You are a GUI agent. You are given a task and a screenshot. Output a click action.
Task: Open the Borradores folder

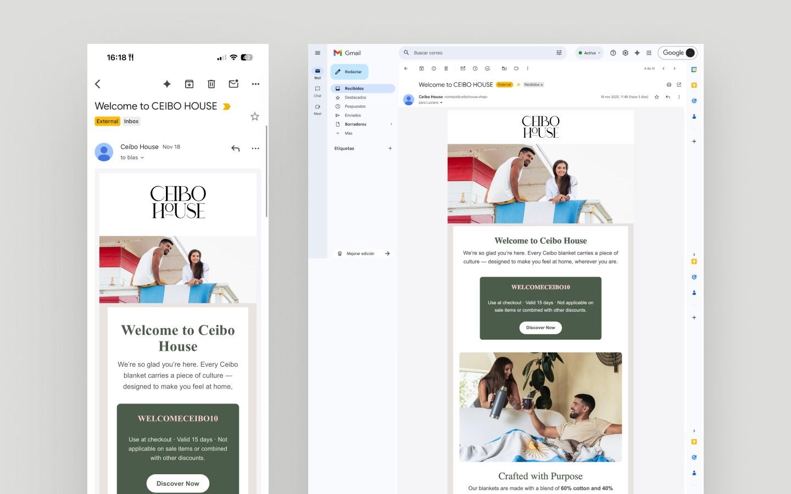click(363, 124)
